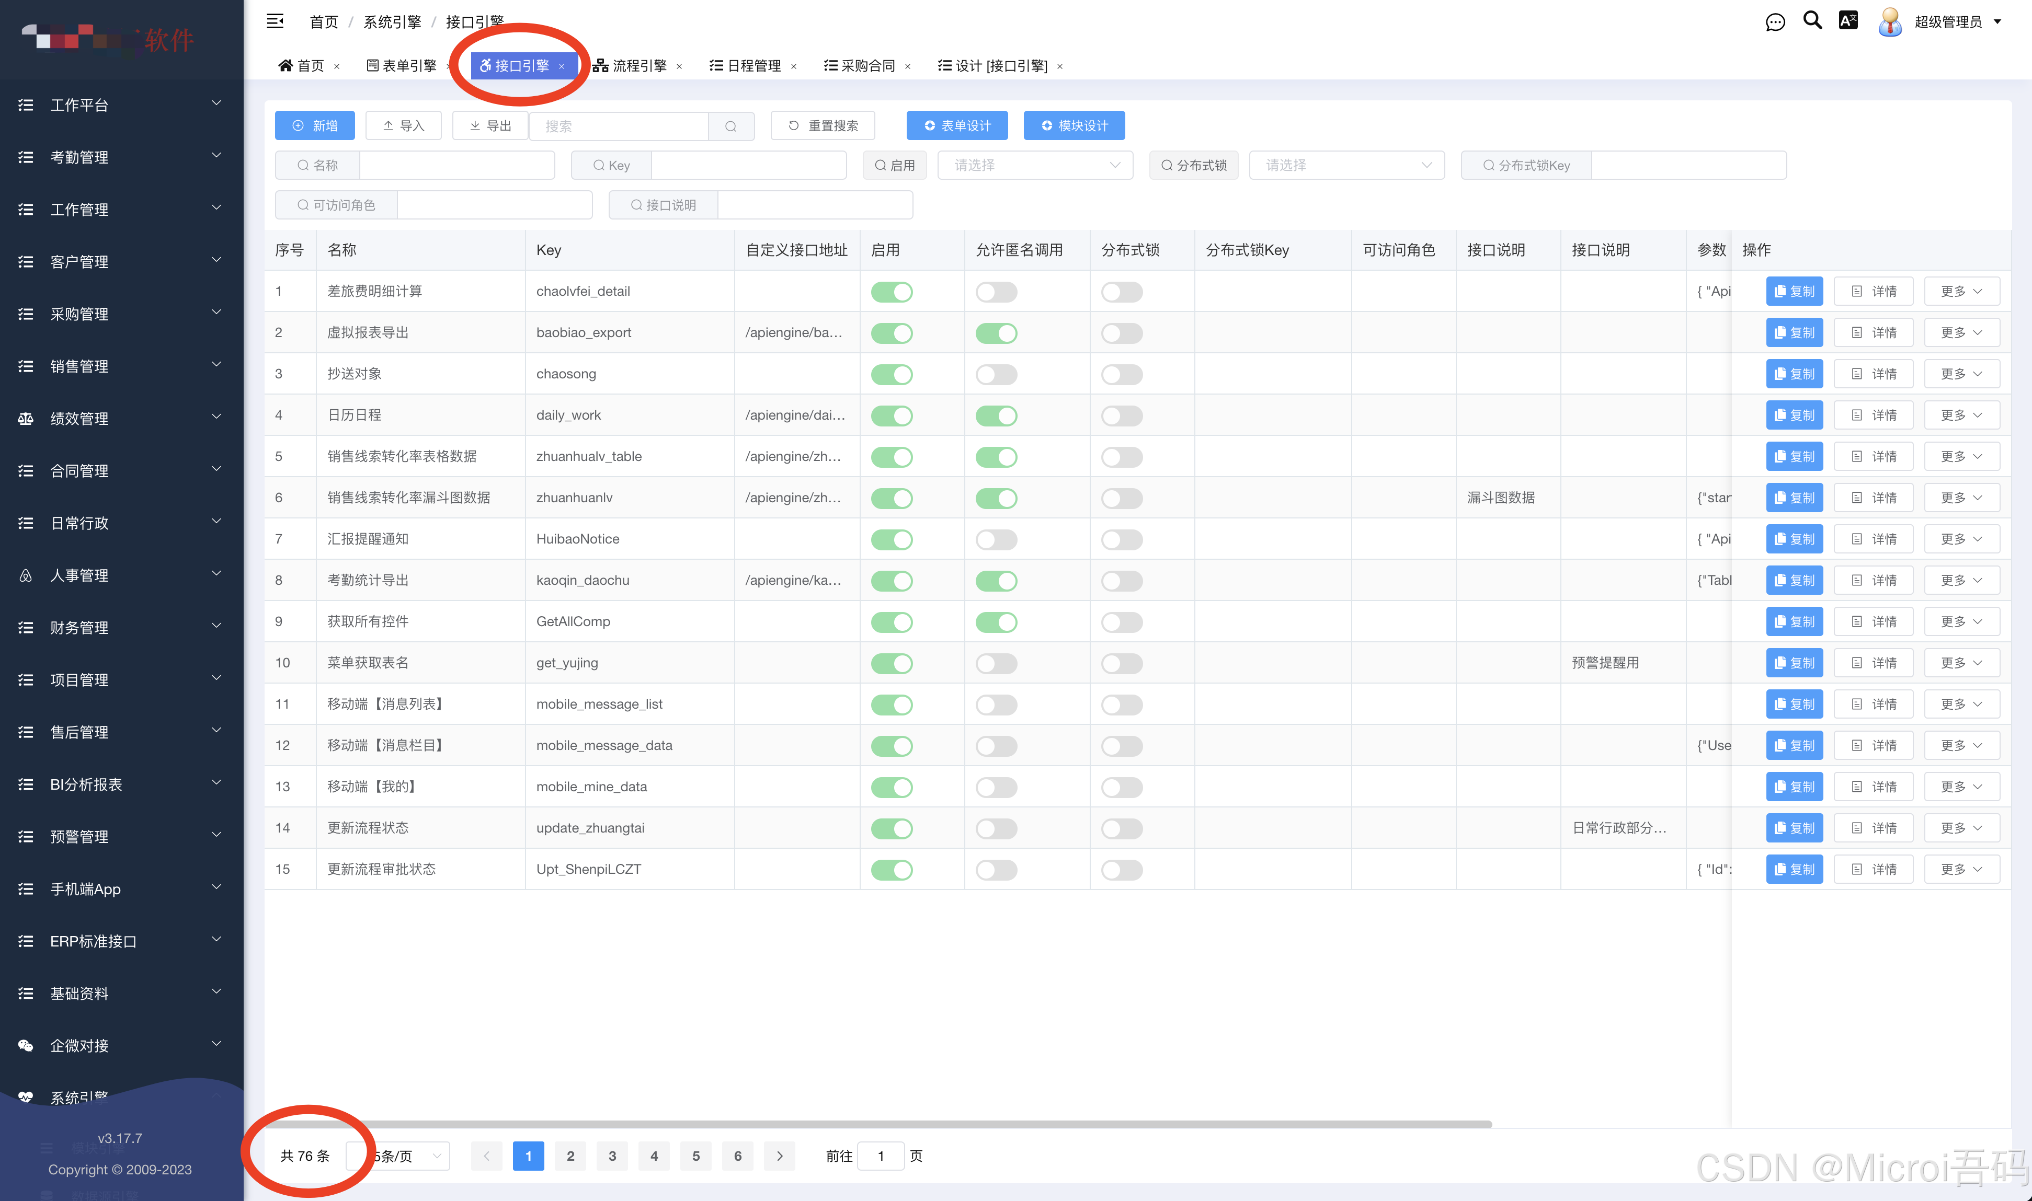Click the 前往 page number input

tap(880, 1156)
